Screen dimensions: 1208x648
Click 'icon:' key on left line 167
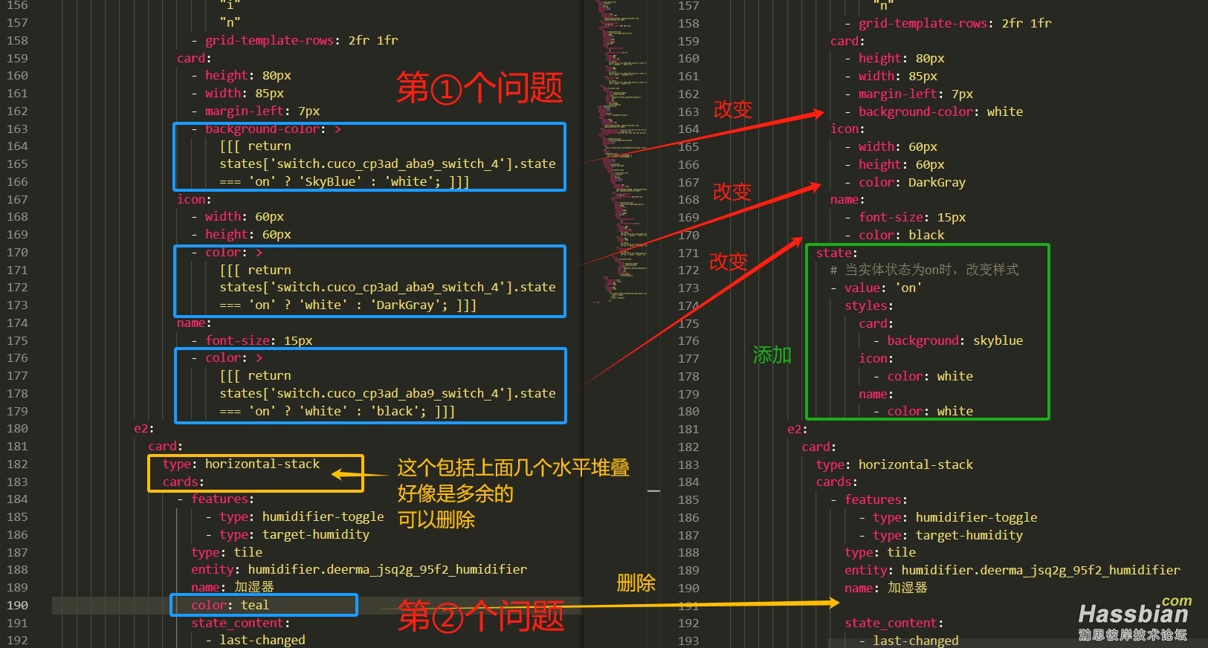click(x=194, y=199)
